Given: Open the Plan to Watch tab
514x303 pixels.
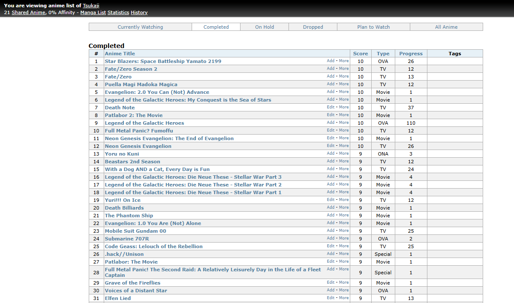Looking at the screenshot, I should pos(373,27).
